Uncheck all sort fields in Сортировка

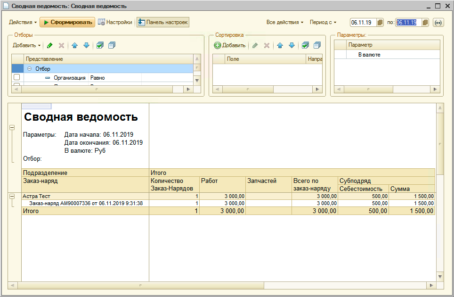pyautogui.click(x=317, y=45)
